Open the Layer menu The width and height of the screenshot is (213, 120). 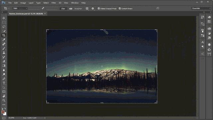[31, 3]
